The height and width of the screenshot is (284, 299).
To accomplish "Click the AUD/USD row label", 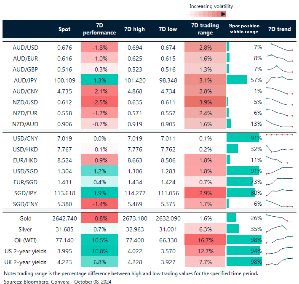I will coord(25,48).
